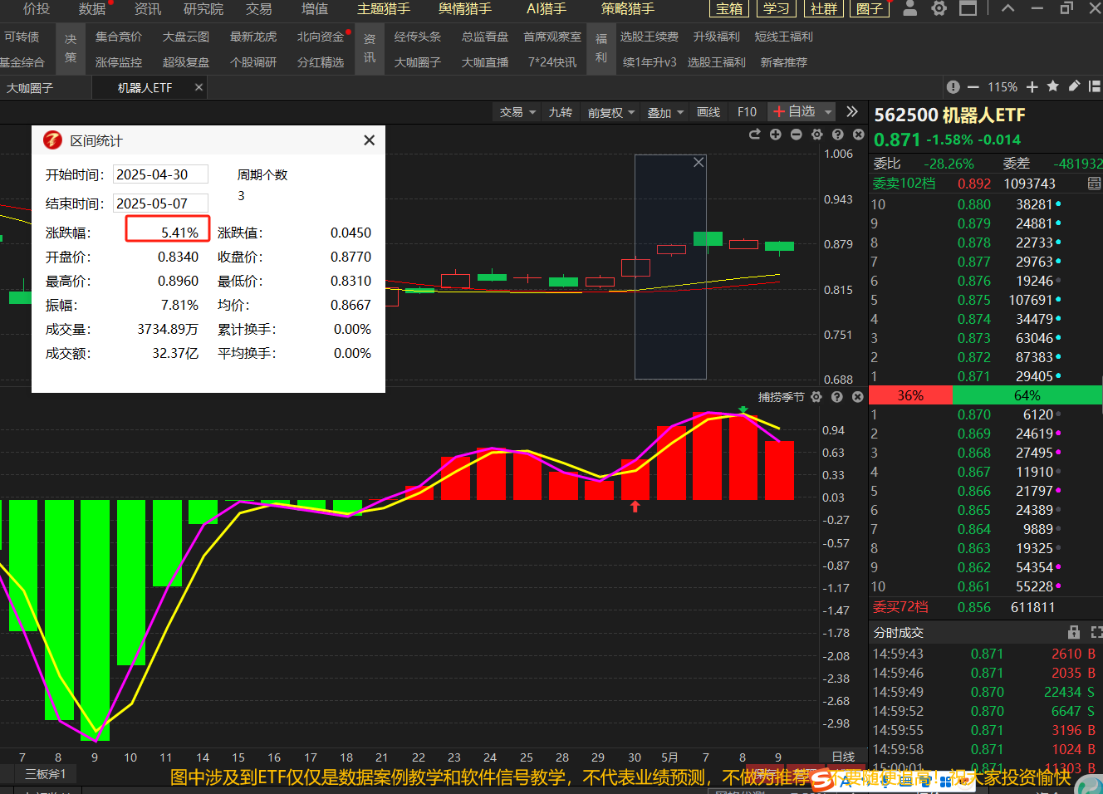Zoom out the K-line chart with the minus circle

point(797,135)
